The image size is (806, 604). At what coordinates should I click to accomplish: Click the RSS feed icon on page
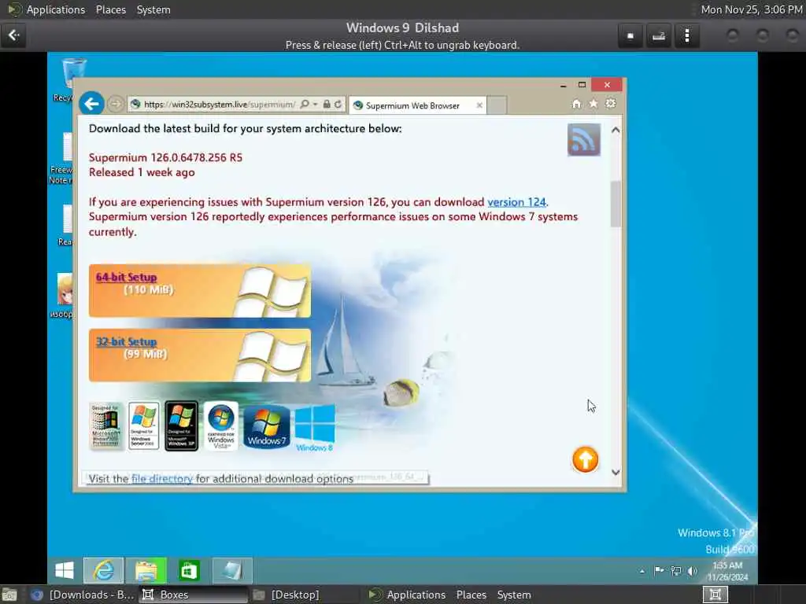(584, 139)
